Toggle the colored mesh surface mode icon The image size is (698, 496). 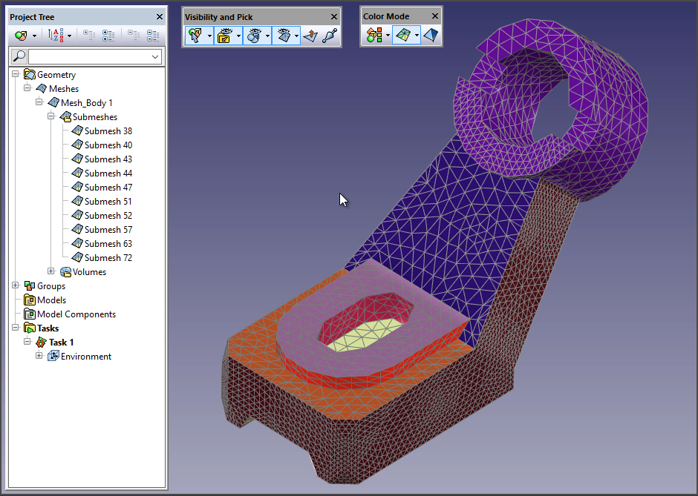click(x=402, y=36)
